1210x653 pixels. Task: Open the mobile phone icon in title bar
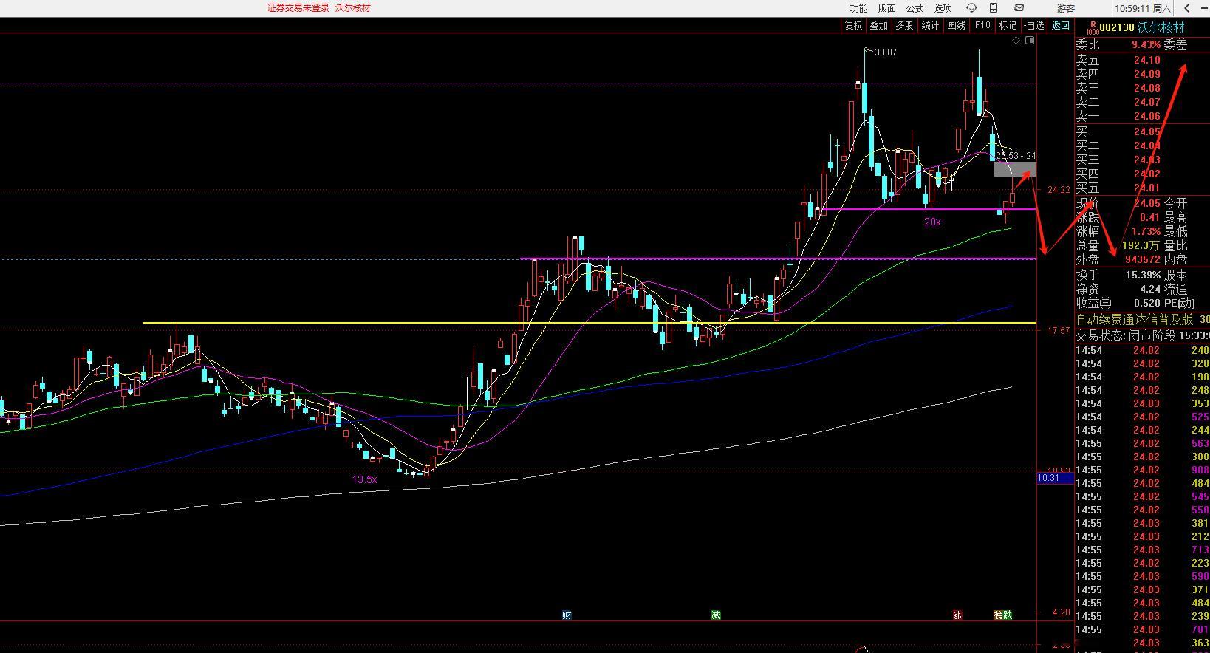click(x=994, y=8)
